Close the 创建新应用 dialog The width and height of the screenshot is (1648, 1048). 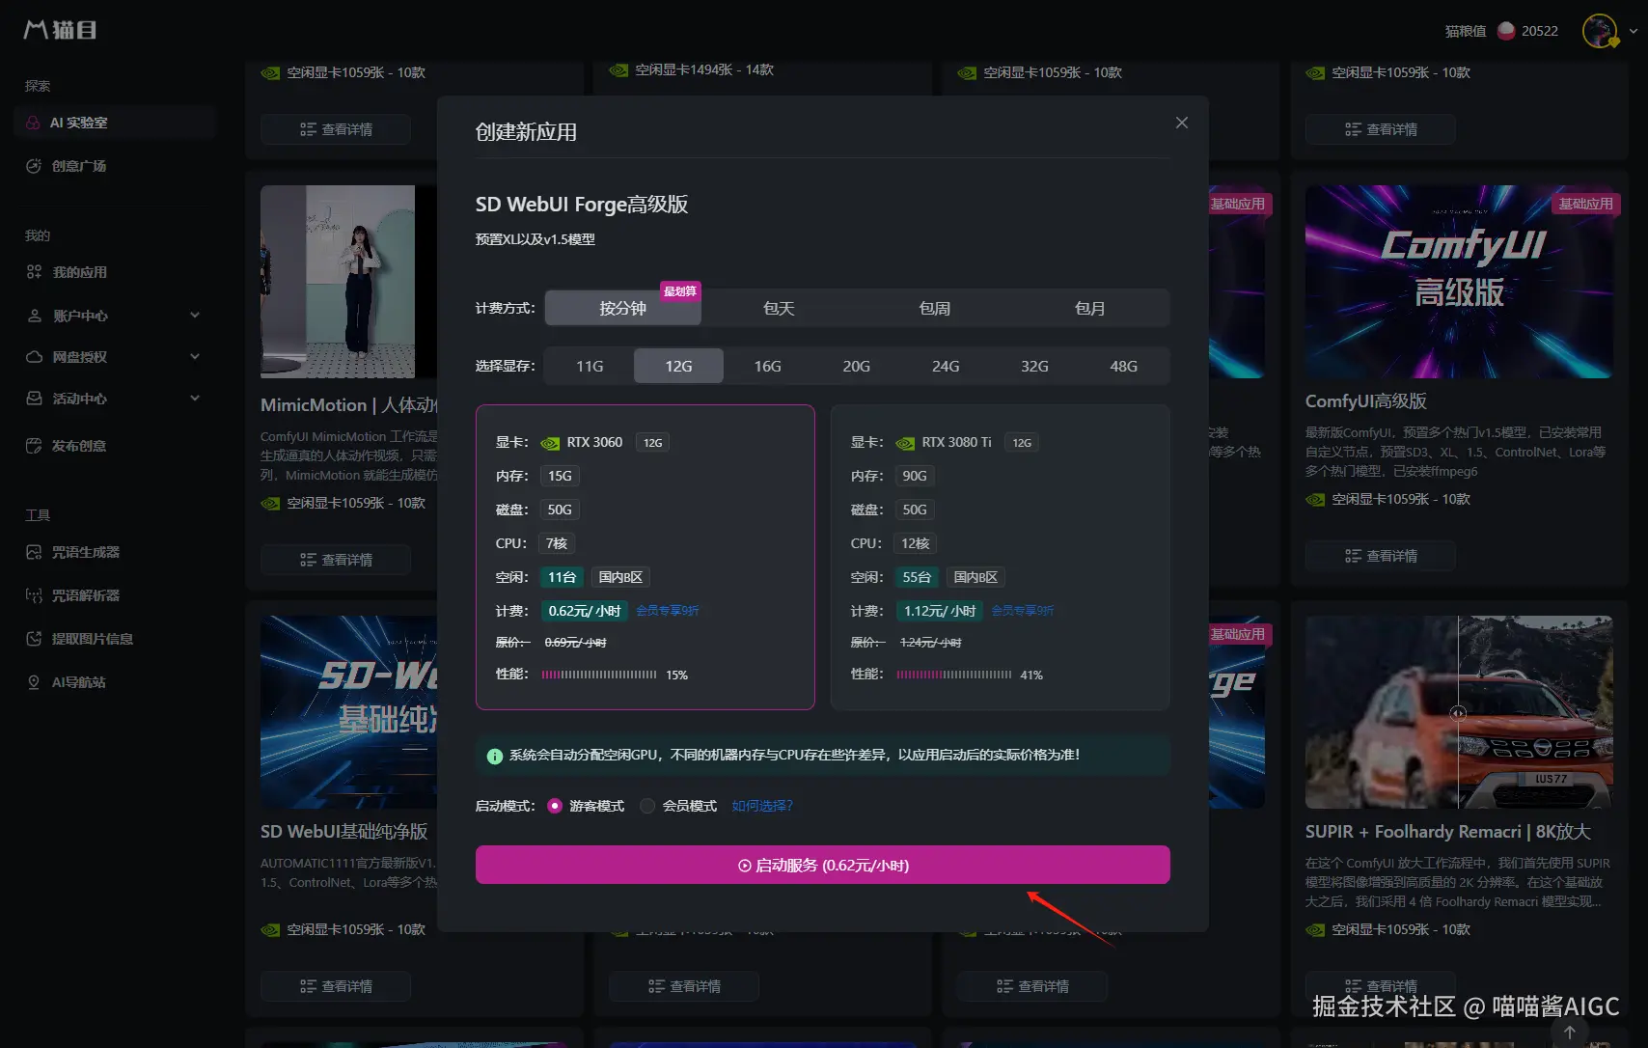click(x=1182, y=123)
